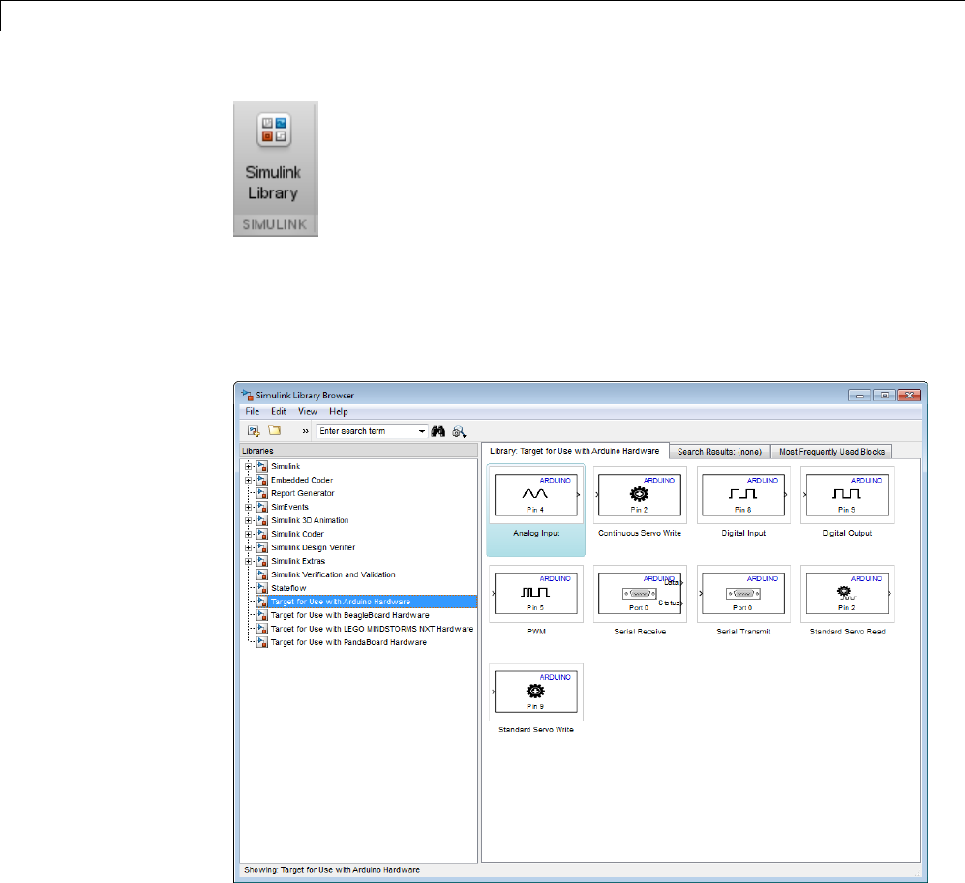965x883 pixels.
Task: Open the File menu
Action: [253, 411]
